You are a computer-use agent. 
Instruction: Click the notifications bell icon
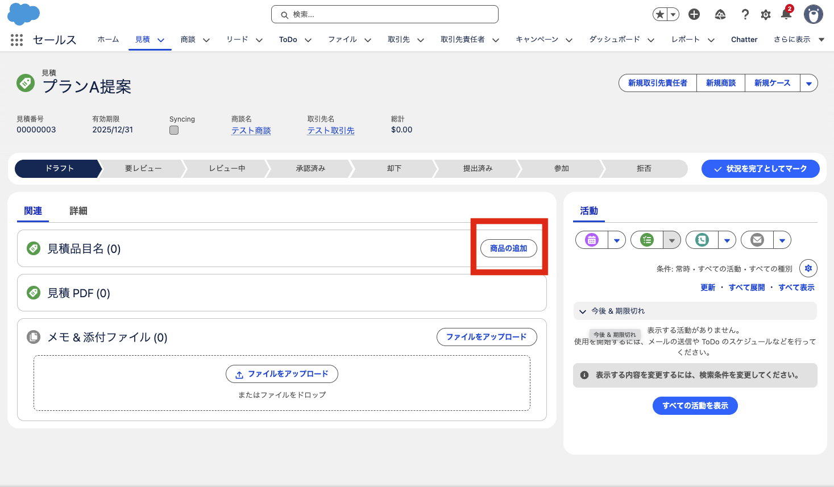[787, 14]
